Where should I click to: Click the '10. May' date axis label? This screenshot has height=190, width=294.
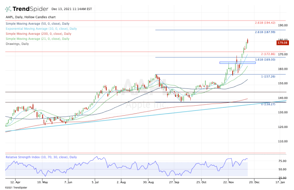click(x=42, y=182)
